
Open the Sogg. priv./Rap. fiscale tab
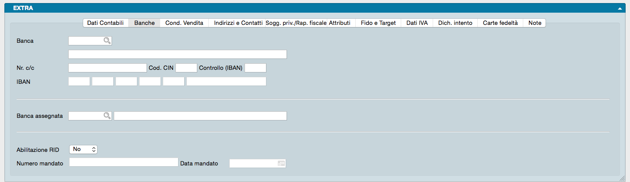coord(296,23)
